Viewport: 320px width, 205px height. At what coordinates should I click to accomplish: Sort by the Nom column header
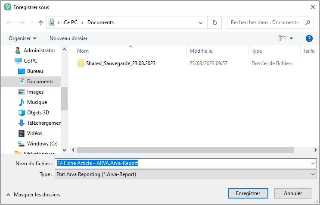83,51
